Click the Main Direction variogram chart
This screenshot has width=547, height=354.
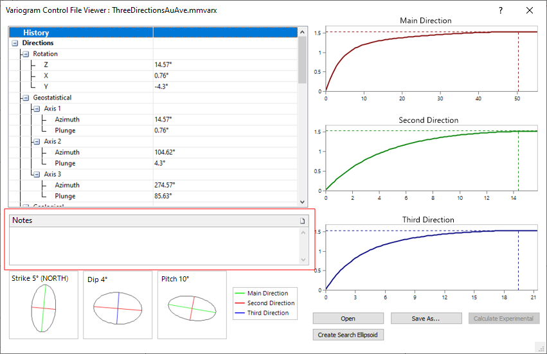pyautogui.click(x=431, y=61)
